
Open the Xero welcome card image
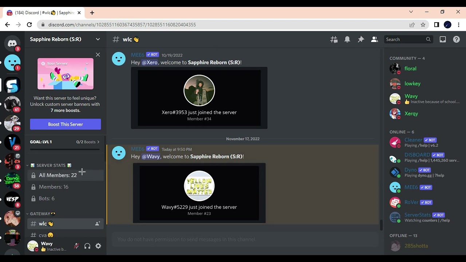(199, 98)
